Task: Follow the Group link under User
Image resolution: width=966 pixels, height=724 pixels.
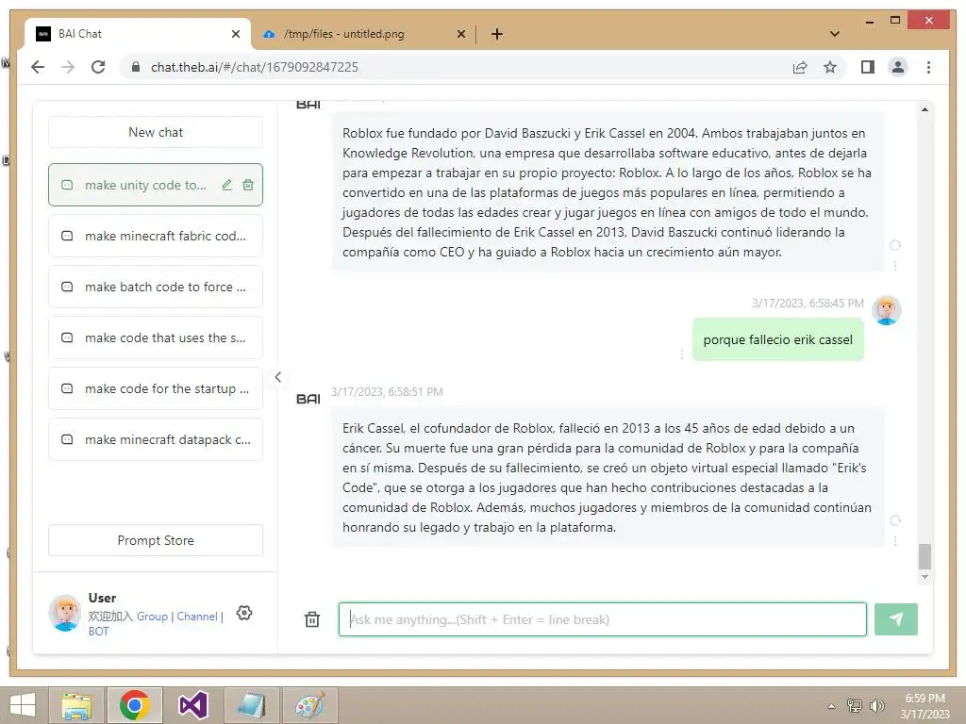Action: pyautogui.click(x=152, y=617)
